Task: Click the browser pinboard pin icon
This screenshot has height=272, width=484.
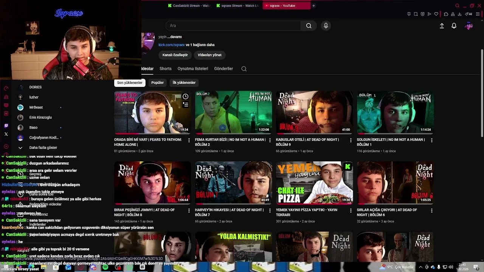Action: click(409, 14)
